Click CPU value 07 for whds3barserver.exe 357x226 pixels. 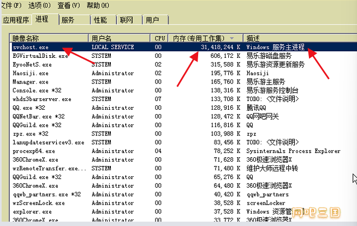coord(158,99)
